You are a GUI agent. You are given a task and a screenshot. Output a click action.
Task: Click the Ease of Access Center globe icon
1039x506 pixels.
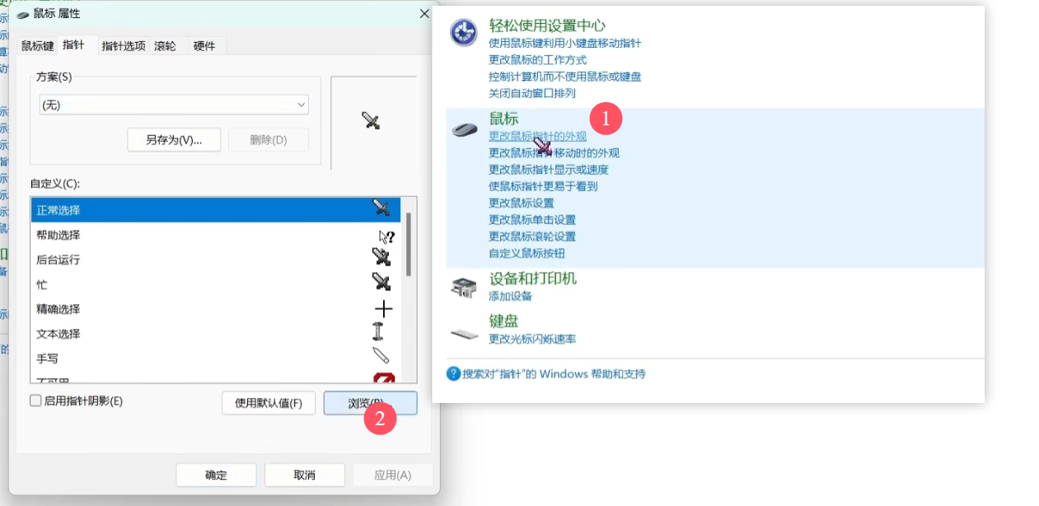click(464, 33)
